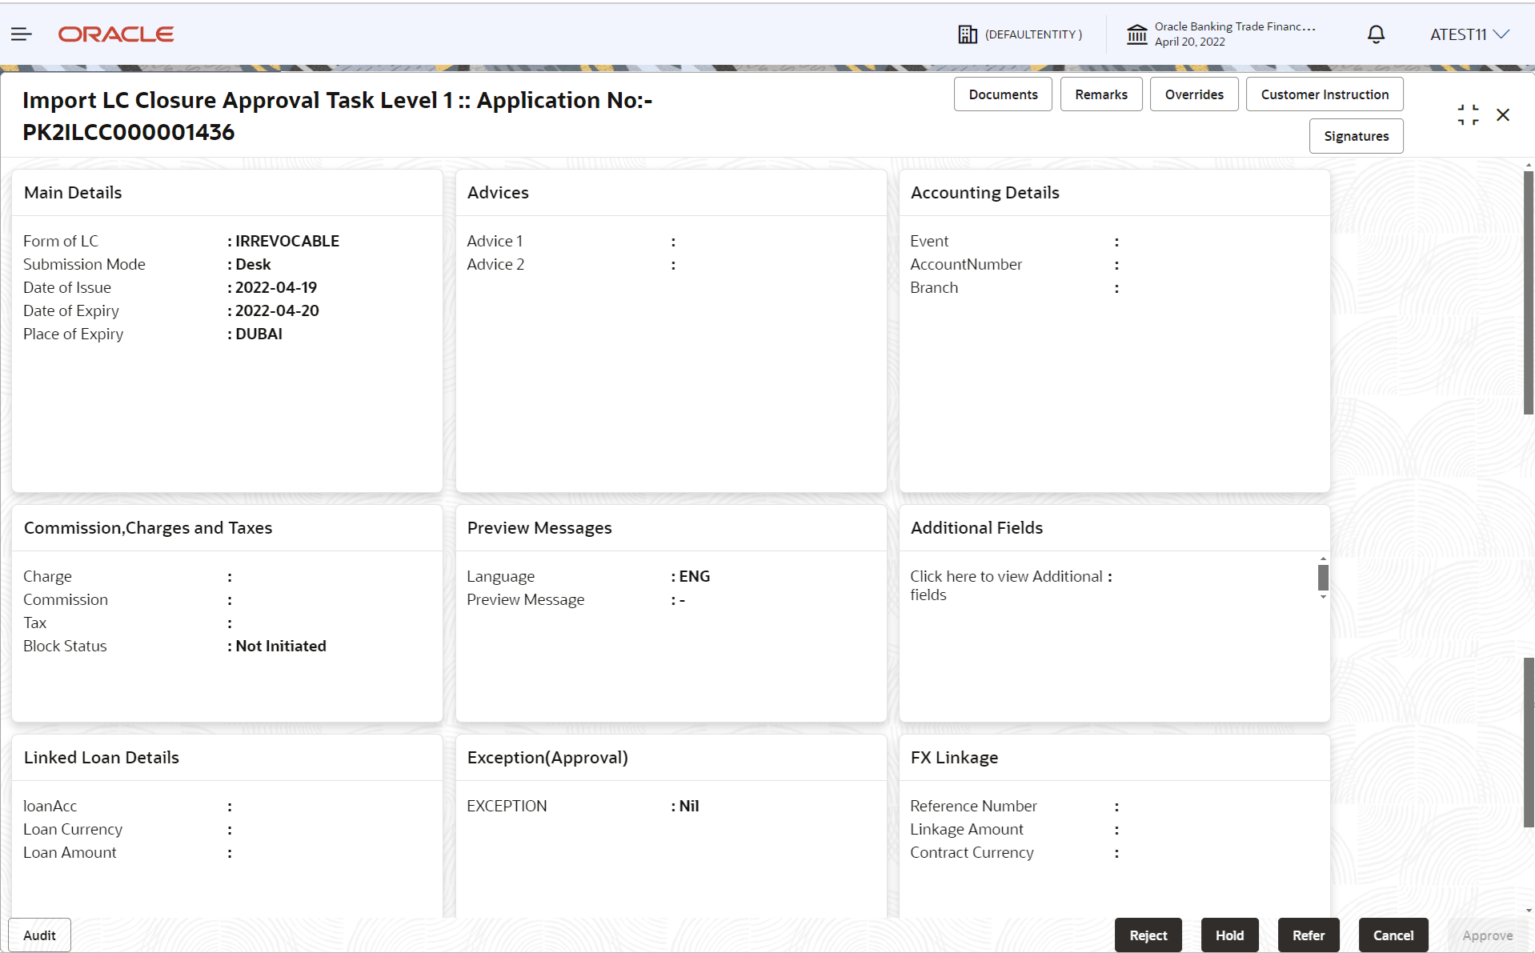Open the notifications bell
1535x953 pixels.
(x=1375, y=34)
